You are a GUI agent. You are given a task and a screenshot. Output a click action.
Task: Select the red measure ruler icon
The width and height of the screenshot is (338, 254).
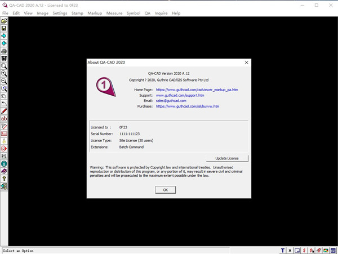4,134
